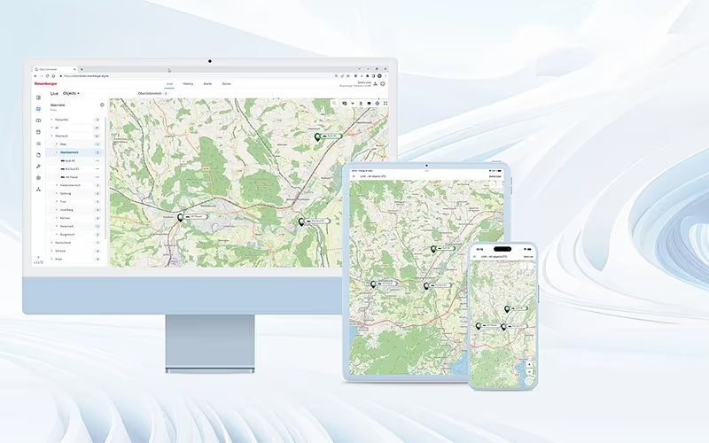Select the Steiermark tree row
709x443 pixels.
tap(75, 226)
